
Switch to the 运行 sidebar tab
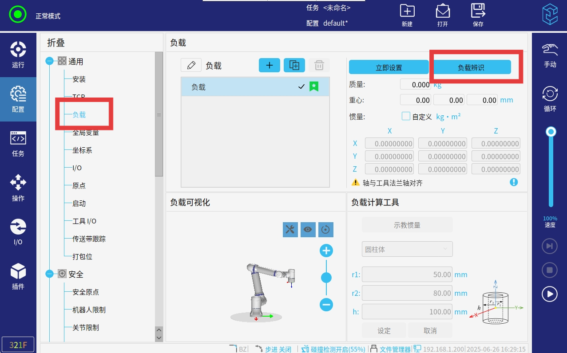(x=18, y=55)
